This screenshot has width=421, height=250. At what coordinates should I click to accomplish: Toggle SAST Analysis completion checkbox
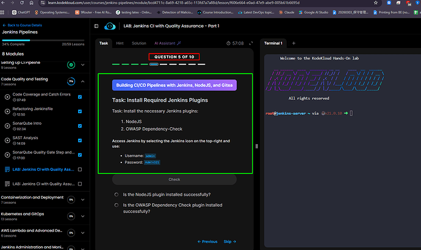(80, 141)
